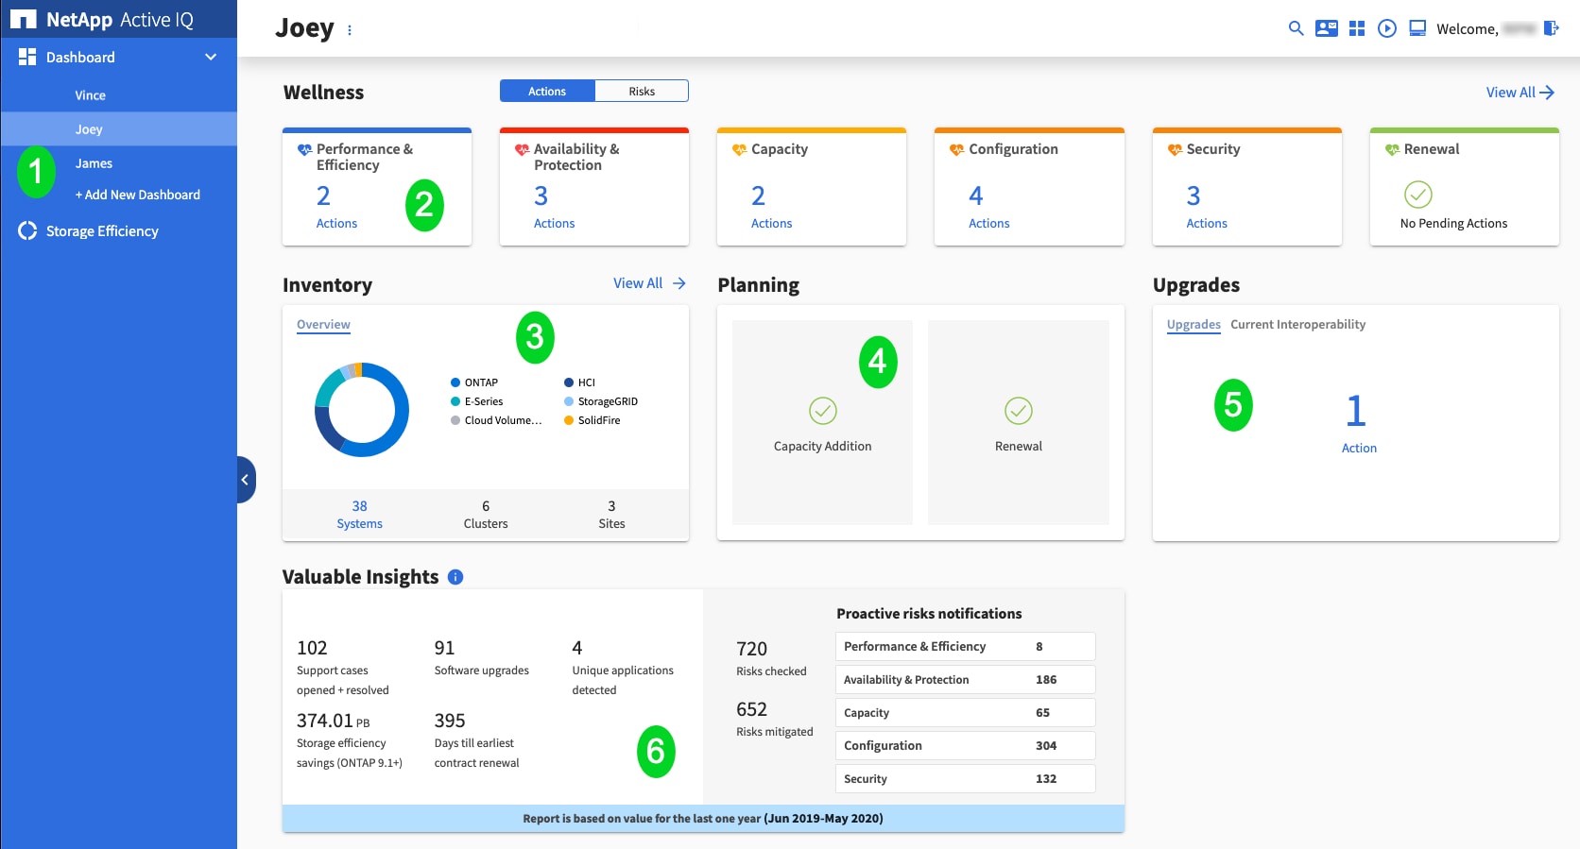
Task: Collapse the Dashboard menu chevron
Action: 211,57
